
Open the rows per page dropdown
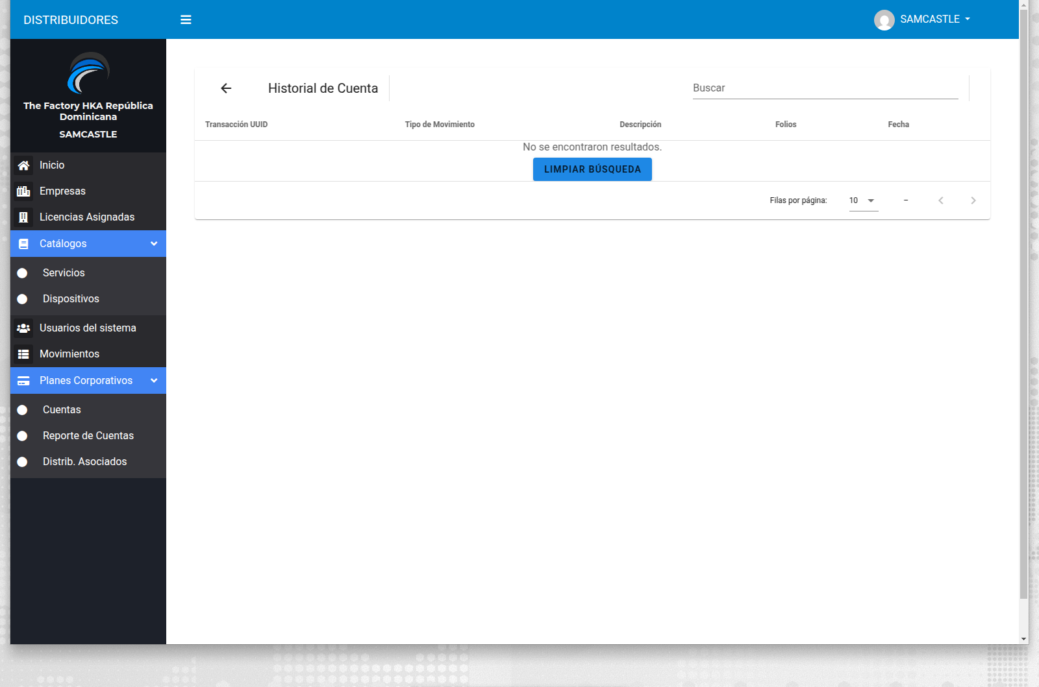pos(864,200)
